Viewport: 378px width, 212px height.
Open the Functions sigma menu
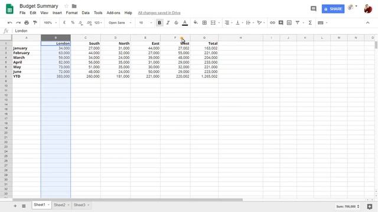click(x=310, y=22)
